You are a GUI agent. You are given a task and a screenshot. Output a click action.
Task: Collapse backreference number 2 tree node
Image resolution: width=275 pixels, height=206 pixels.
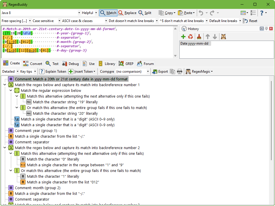pos(5,148)
